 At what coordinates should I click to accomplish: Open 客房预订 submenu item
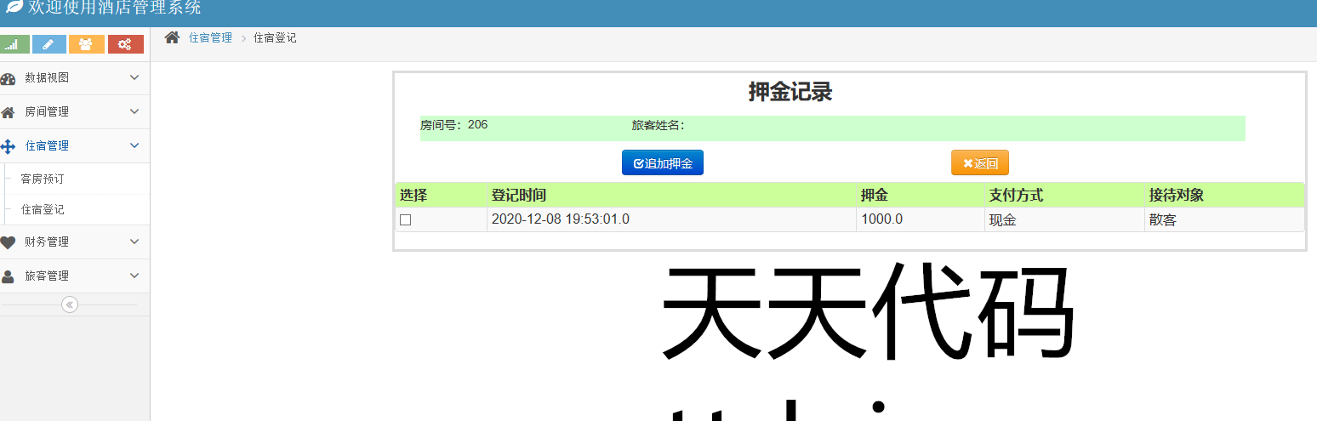click(x=43, y=179)
